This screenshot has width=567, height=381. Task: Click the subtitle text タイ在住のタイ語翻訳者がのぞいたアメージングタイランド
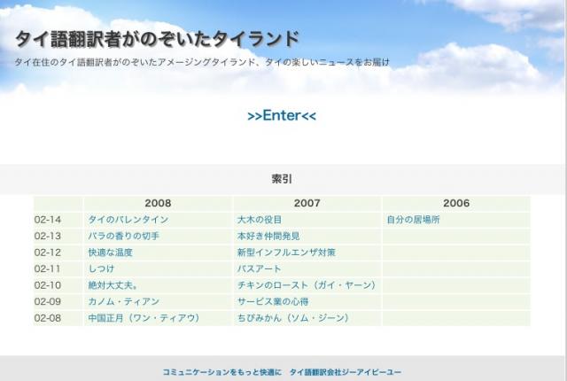point(136,62)
